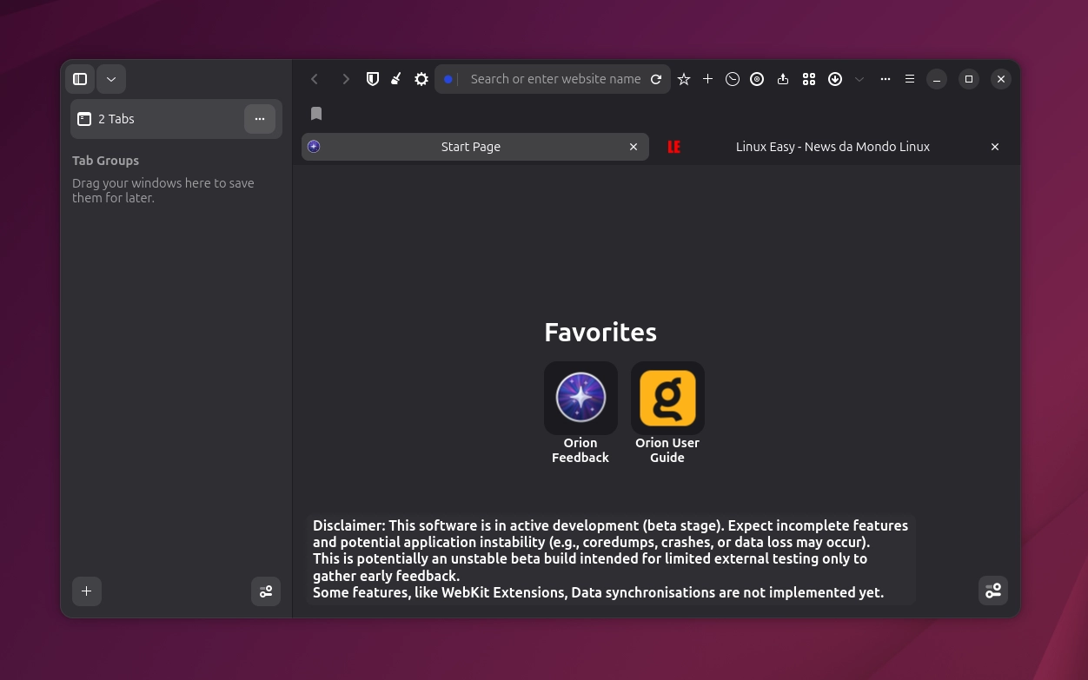Open the share/export icon in the toolbar
Screen dimensions: 1088x680
[x=783, y=78]
